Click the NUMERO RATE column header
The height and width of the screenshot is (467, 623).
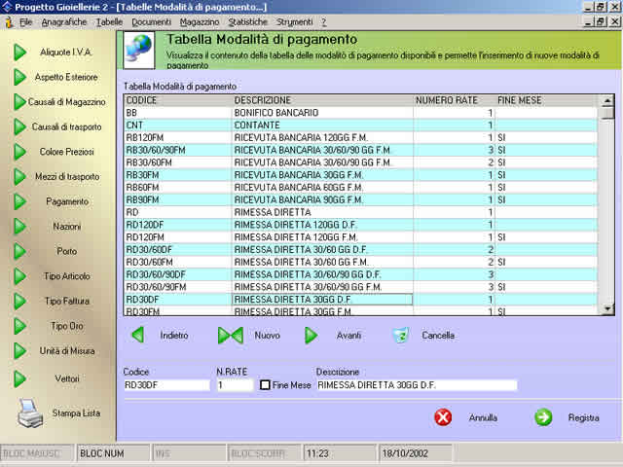point(455,100)
